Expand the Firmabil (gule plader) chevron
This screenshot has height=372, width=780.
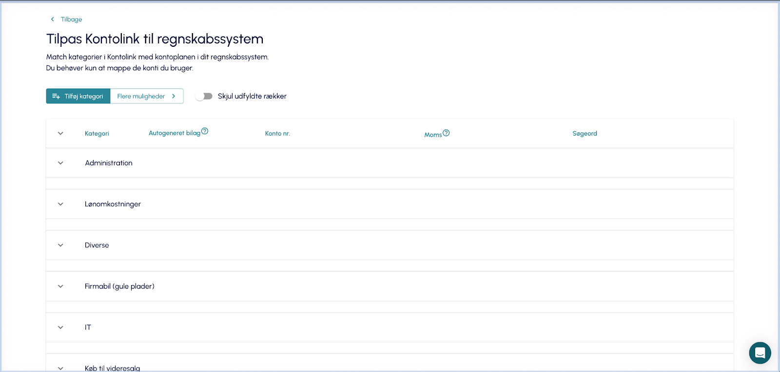pyautogui.click(x=60, y=286)
